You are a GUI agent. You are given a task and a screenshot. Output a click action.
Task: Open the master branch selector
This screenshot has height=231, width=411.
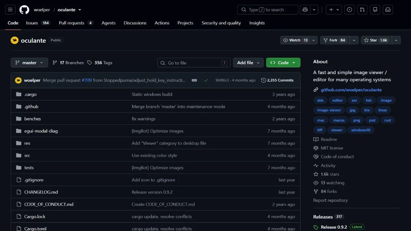(x=29, y=63)
